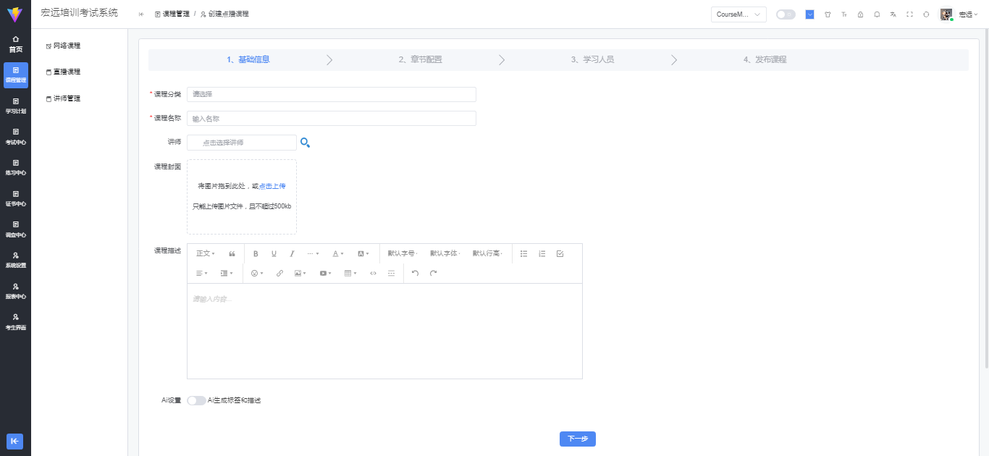Click the lock screen icon
Viewport: 989px width, 456px height.
click(x=860, y=14)
